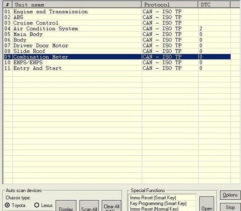Viewport: 241px width, 211px height.
Task: Select the Slide Roof unit row
Action: (117, 51)
